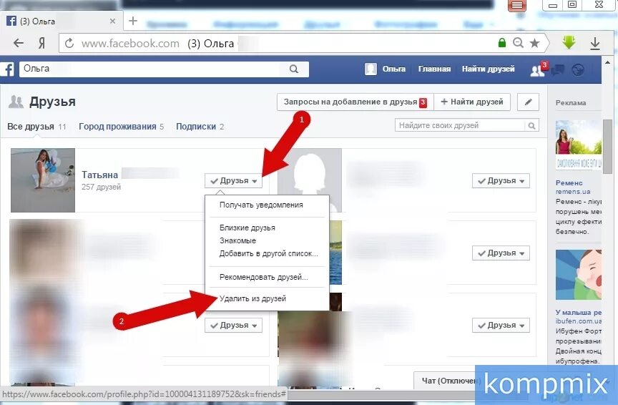618x405 pixels.
Task: Open the 'Чат (Отключен)' chat bar
Action: pyautogui.click(x=451, y=381)
